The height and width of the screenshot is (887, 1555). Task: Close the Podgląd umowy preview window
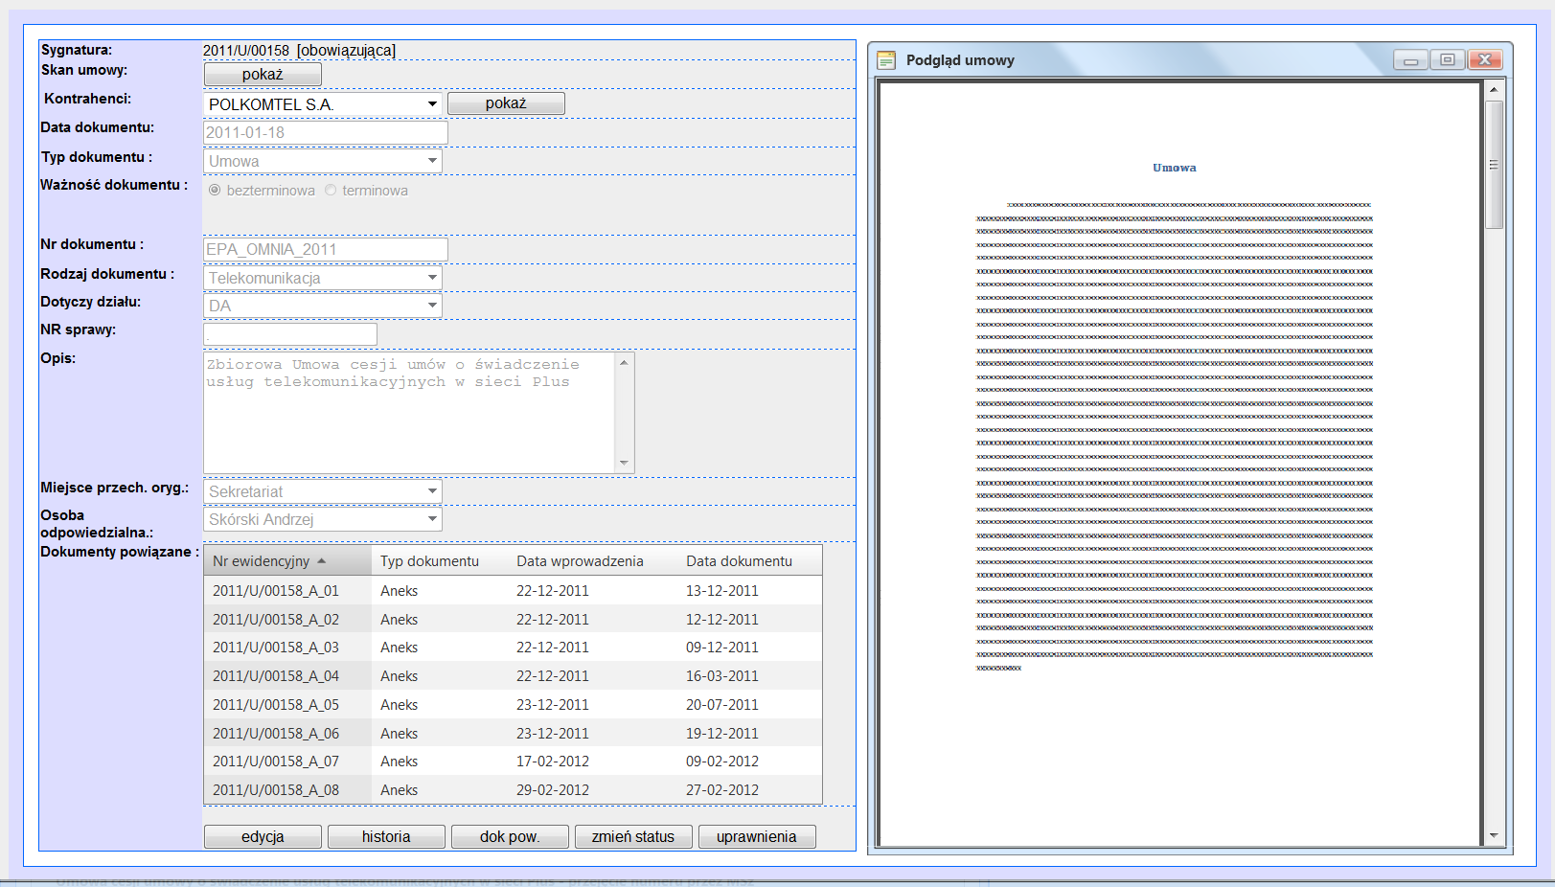[1484, 60]
